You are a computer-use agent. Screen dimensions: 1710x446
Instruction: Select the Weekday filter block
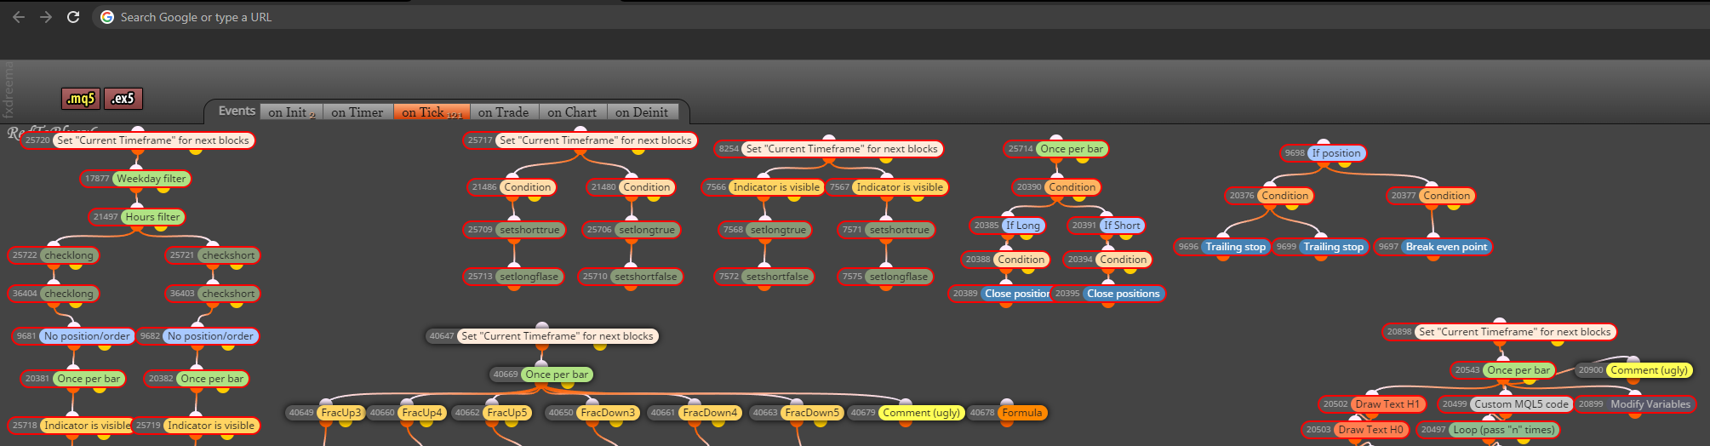click(136, 179)
